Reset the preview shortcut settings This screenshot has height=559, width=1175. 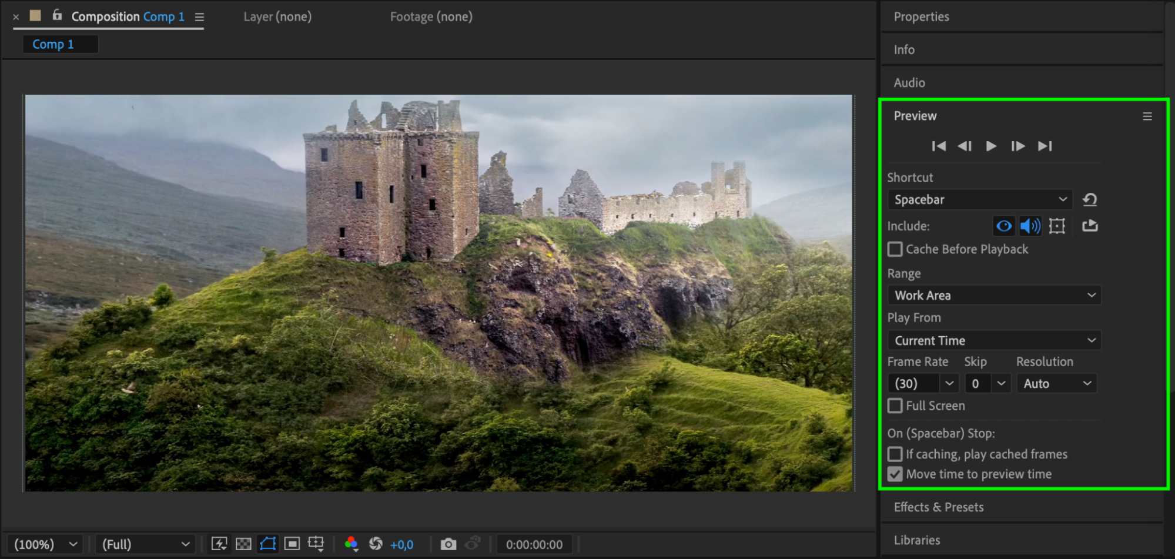(x=1090, y=200)
